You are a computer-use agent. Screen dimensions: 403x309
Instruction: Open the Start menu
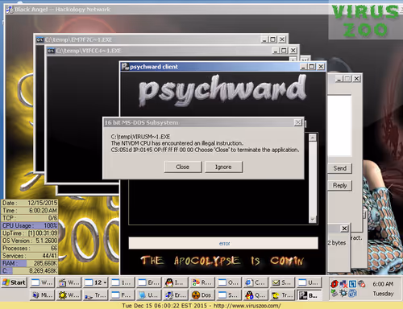tap(15, 282)
